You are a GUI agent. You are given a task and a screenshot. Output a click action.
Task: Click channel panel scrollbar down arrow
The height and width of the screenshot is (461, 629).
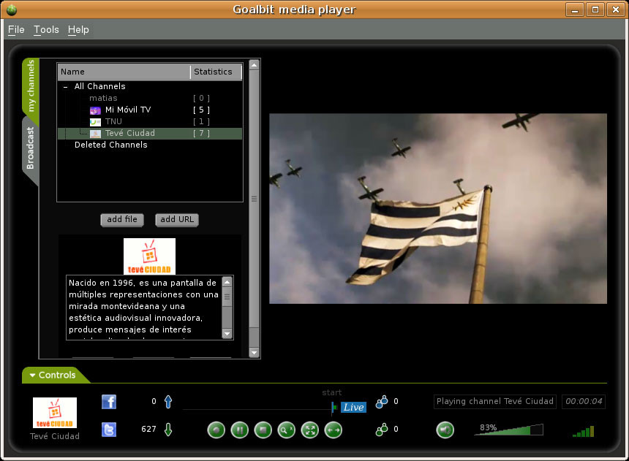254,353
